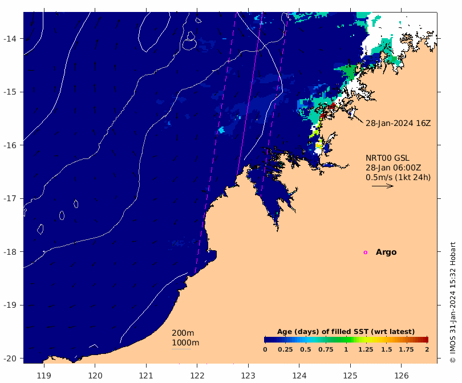Viewport: 462px width, 383px height.
Task: Click the latitude axis label '-16'
Action: [x=10, y=145]
